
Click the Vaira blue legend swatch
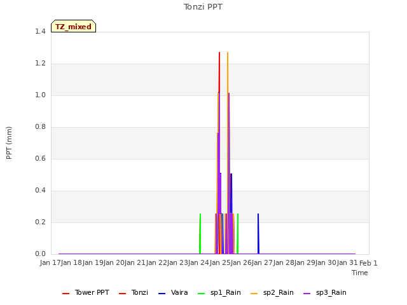[x=162, y=294]
